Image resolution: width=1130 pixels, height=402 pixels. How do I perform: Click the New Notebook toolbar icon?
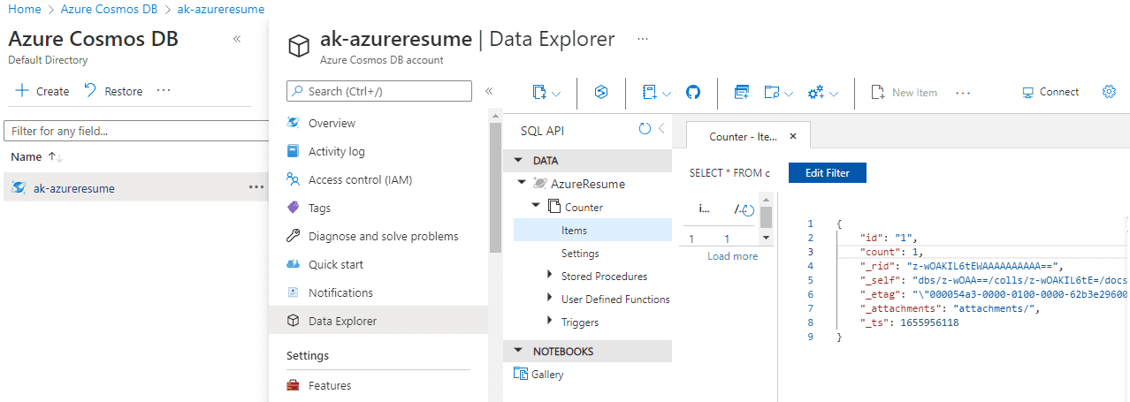649,92
